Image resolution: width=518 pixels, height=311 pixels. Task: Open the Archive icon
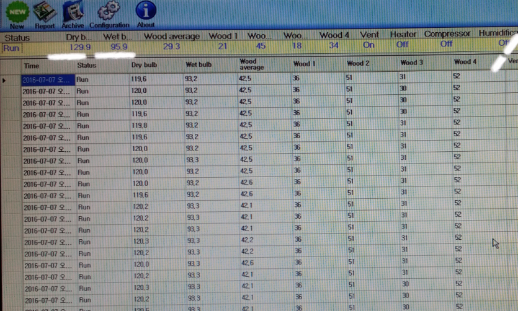pyautogui.click(x=73, y=11)
